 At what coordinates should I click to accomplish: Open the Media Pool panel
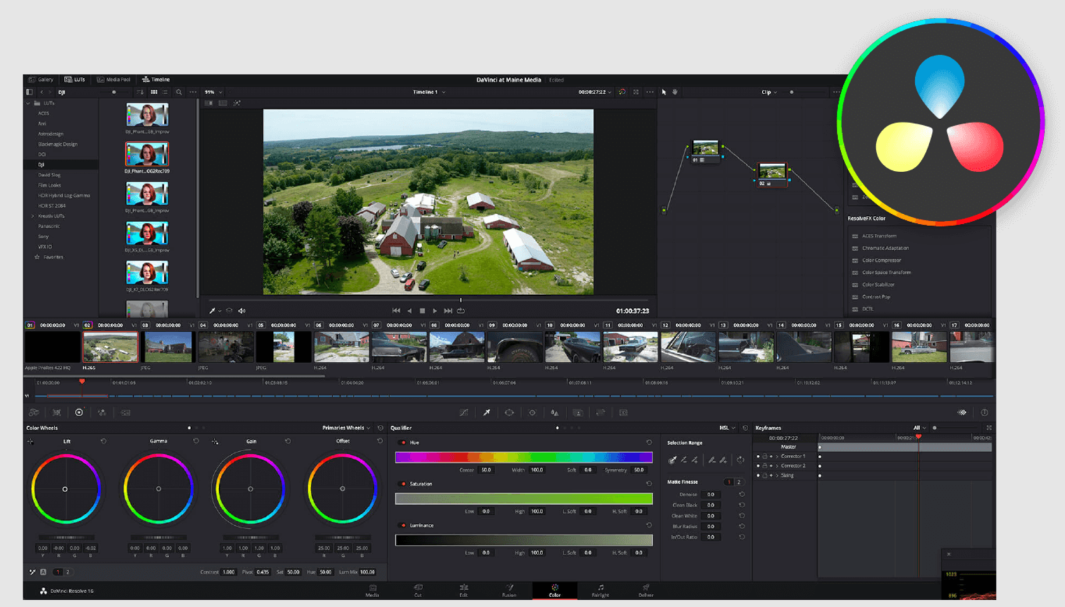pos(114,79)
